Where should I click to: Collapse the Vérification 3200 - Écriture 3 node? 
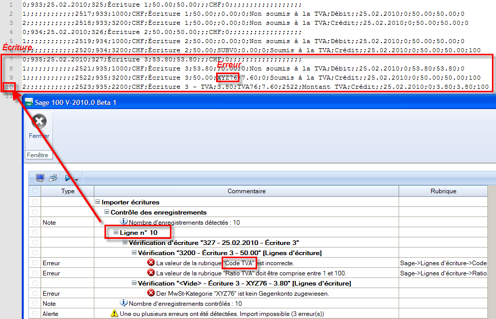click(134, 252)
